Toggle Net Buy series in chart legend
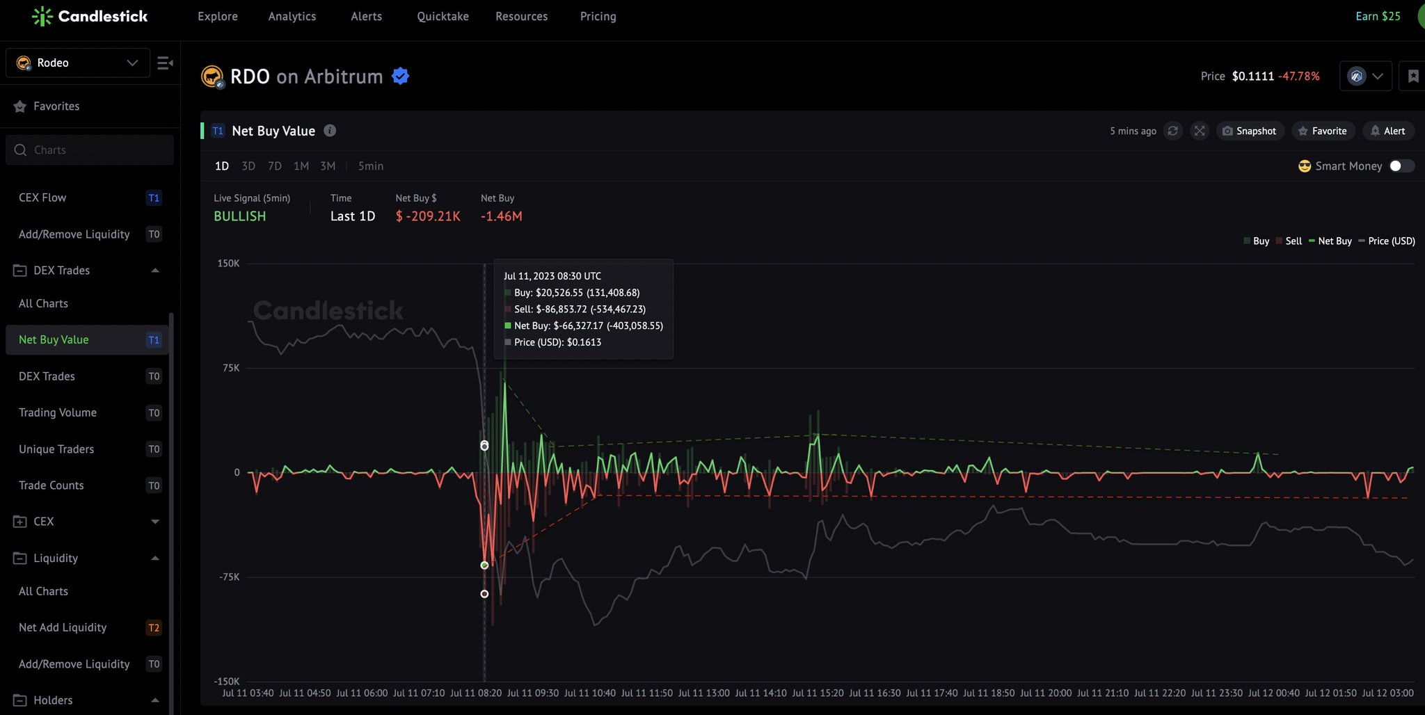Screen dimensions: 1425x715 click(1330, 241)
